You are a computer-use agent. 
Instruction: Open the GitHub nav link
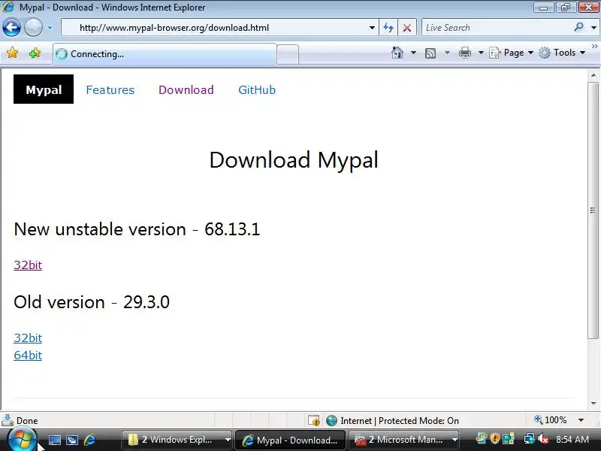coord(257,89)
